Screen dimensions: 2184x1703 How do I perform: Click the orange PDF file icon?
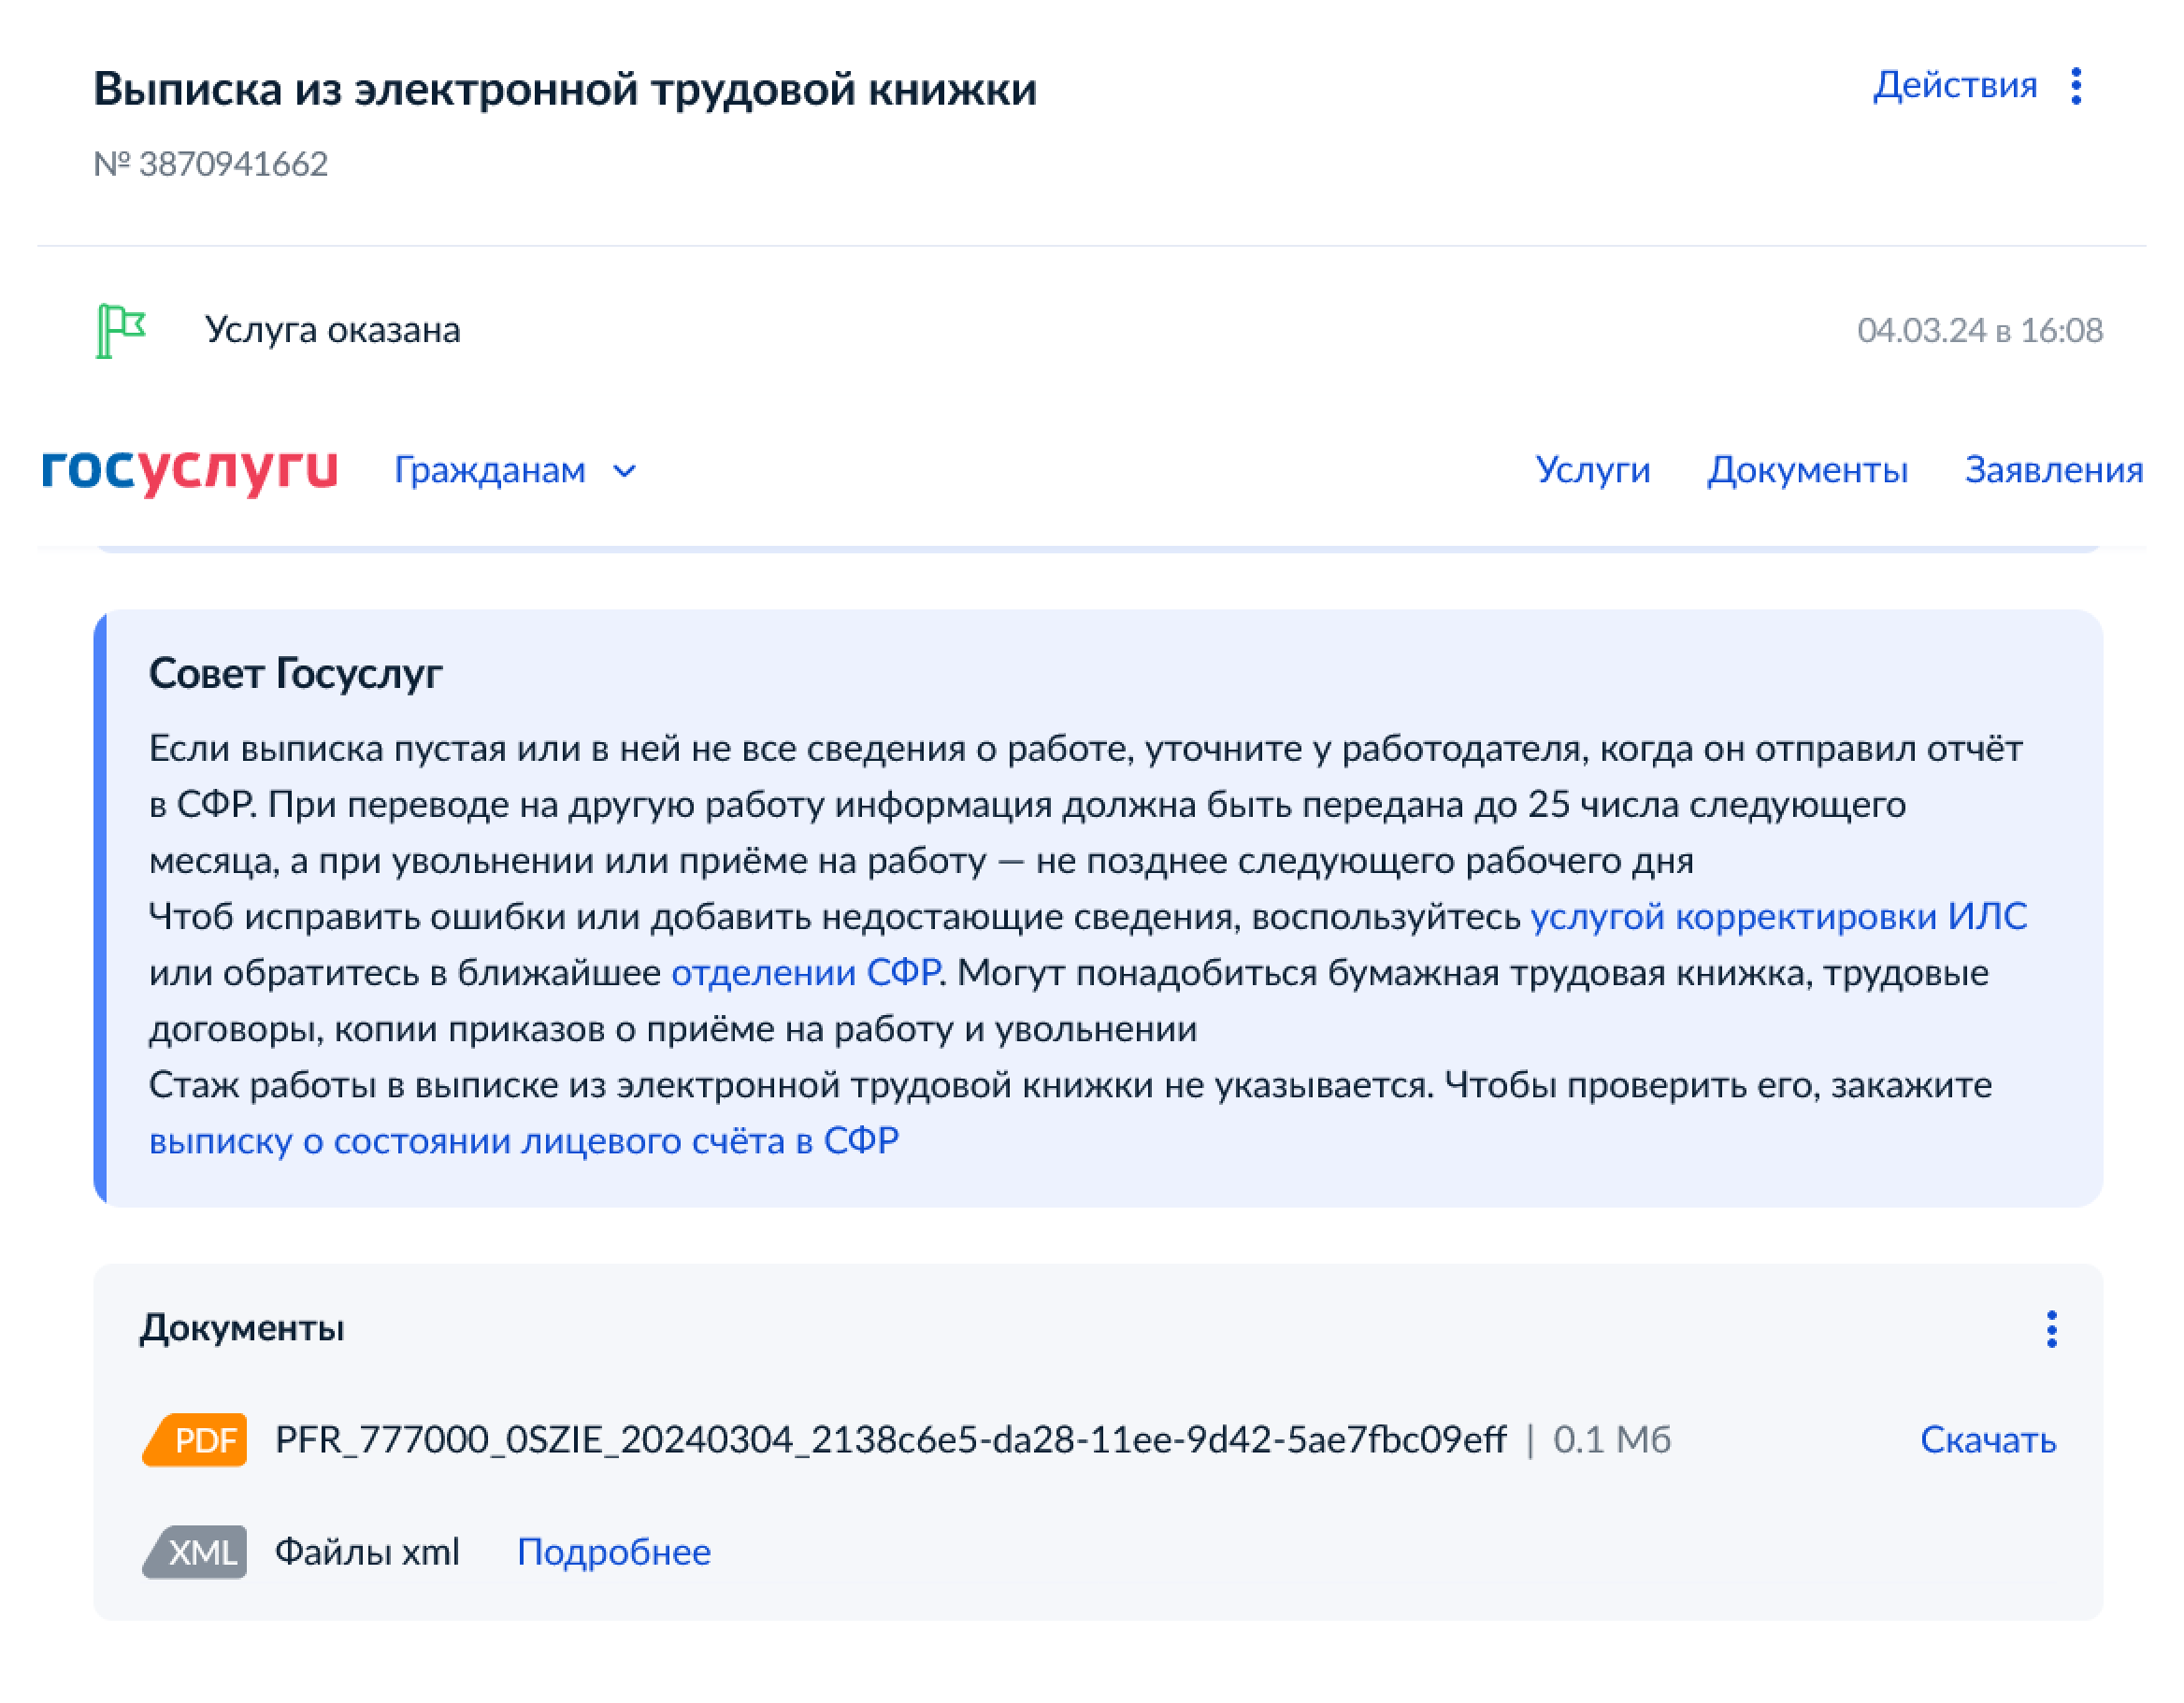point(195,1440)
